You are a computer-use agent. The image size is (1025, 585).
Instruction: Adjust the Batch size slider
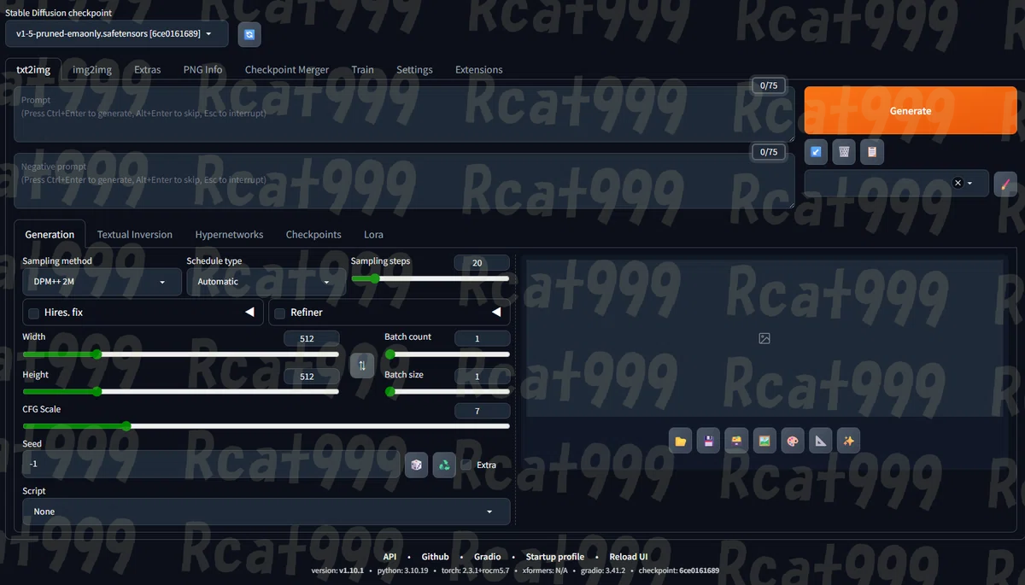tap(447, 392)
